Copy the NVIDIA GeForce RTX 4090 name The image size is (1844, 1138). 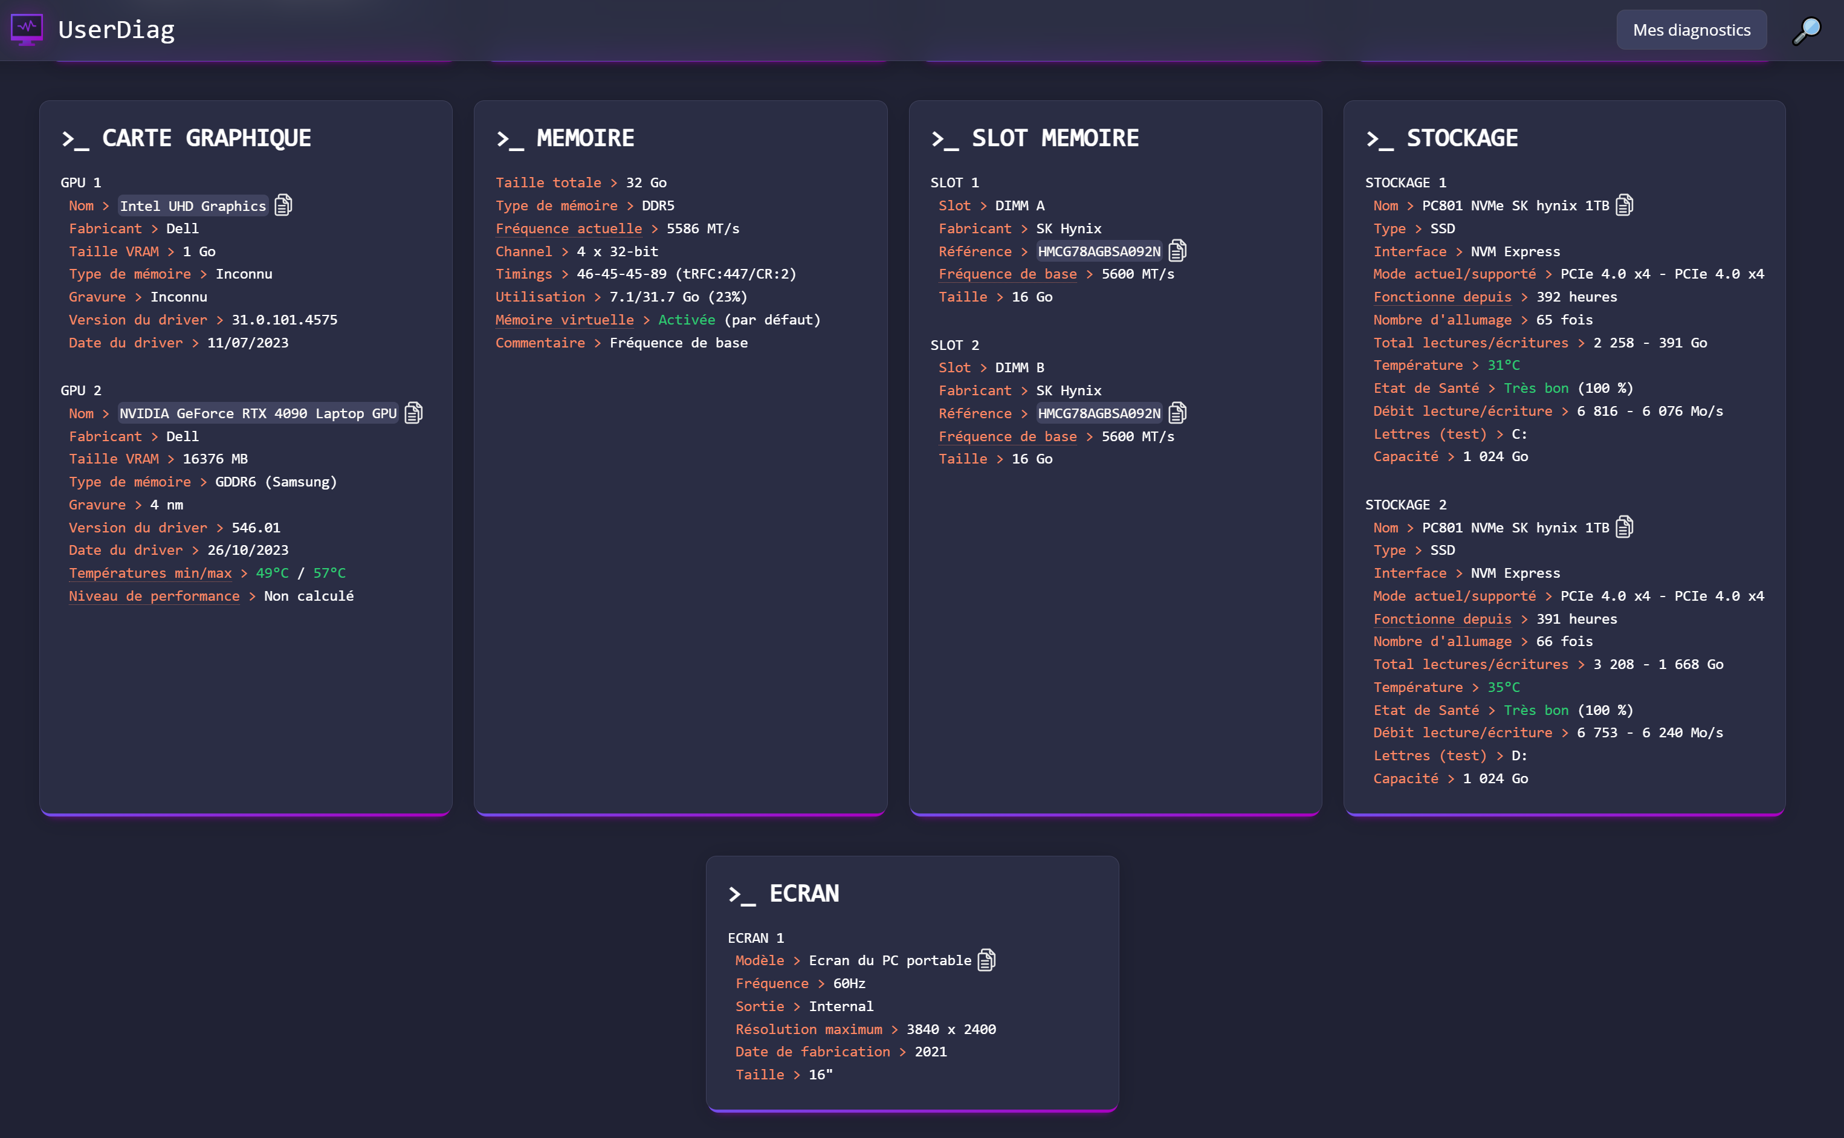click(413, 413)
